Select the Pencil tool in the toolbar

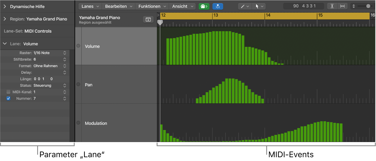(245, 6)
